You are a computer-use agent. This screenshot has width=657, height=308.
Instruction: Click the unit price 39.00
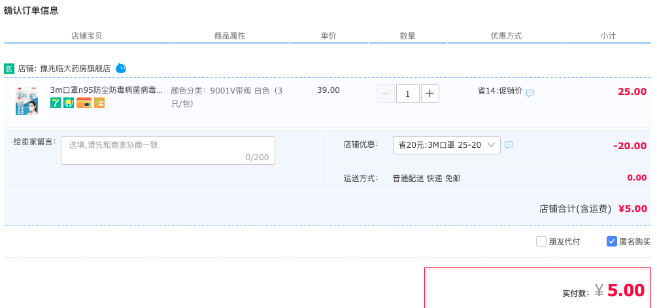328,90
